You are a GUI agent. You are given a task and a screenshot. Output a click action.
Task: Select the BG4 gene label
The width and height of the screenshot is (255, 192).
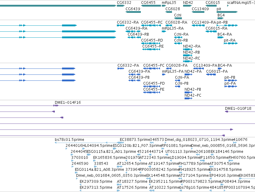pos(221,15)
